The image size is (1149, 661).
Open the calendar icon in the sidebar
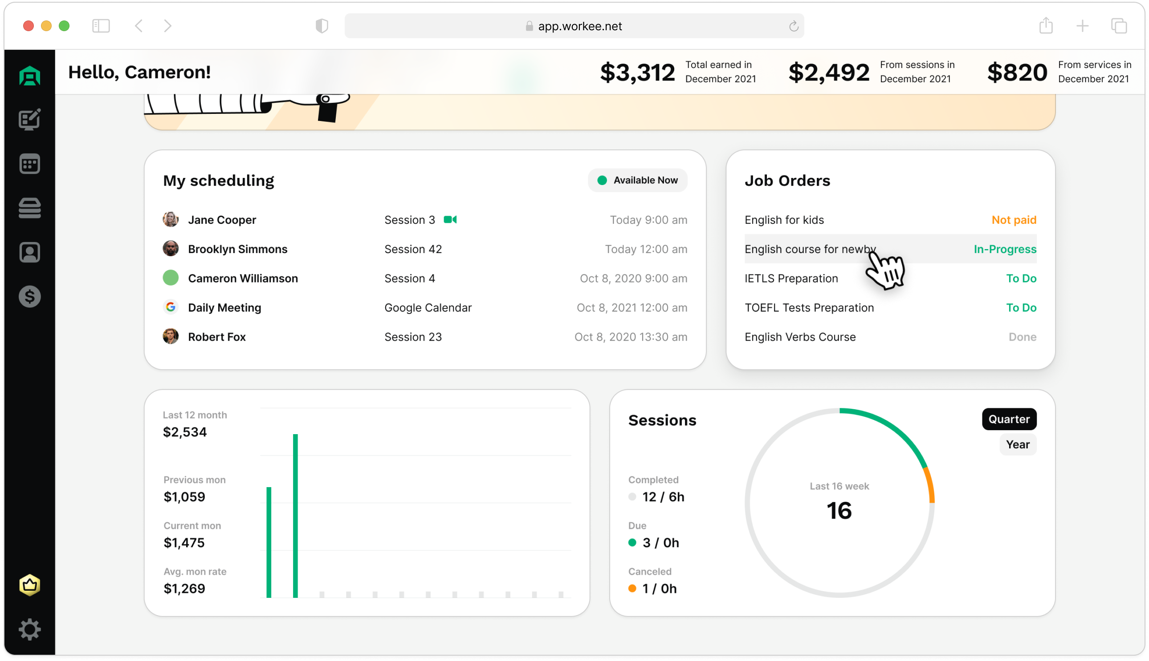[x=29, y=164]
